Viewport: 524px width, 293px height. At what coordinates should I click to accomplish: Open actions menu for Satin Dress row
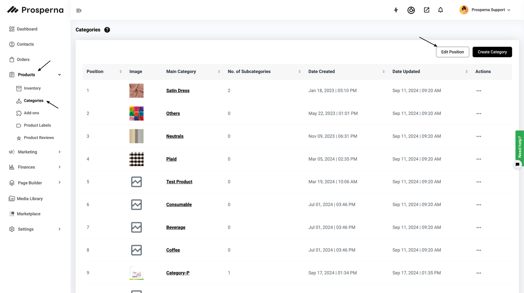(479, 91)
